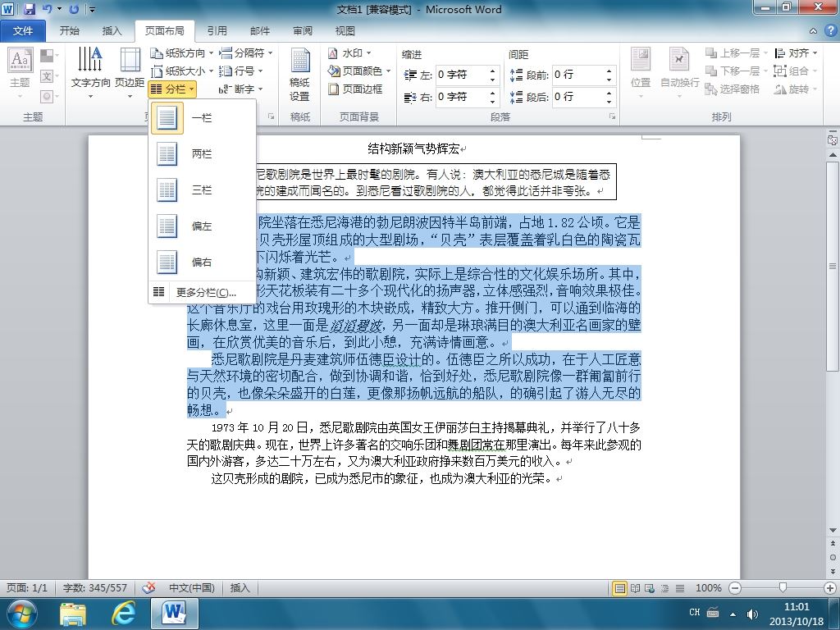840x630 pixels.
Task: Open the 稿纸设置 manuscript paper settings
Action: pyautogui.click(x=299, y=74)
